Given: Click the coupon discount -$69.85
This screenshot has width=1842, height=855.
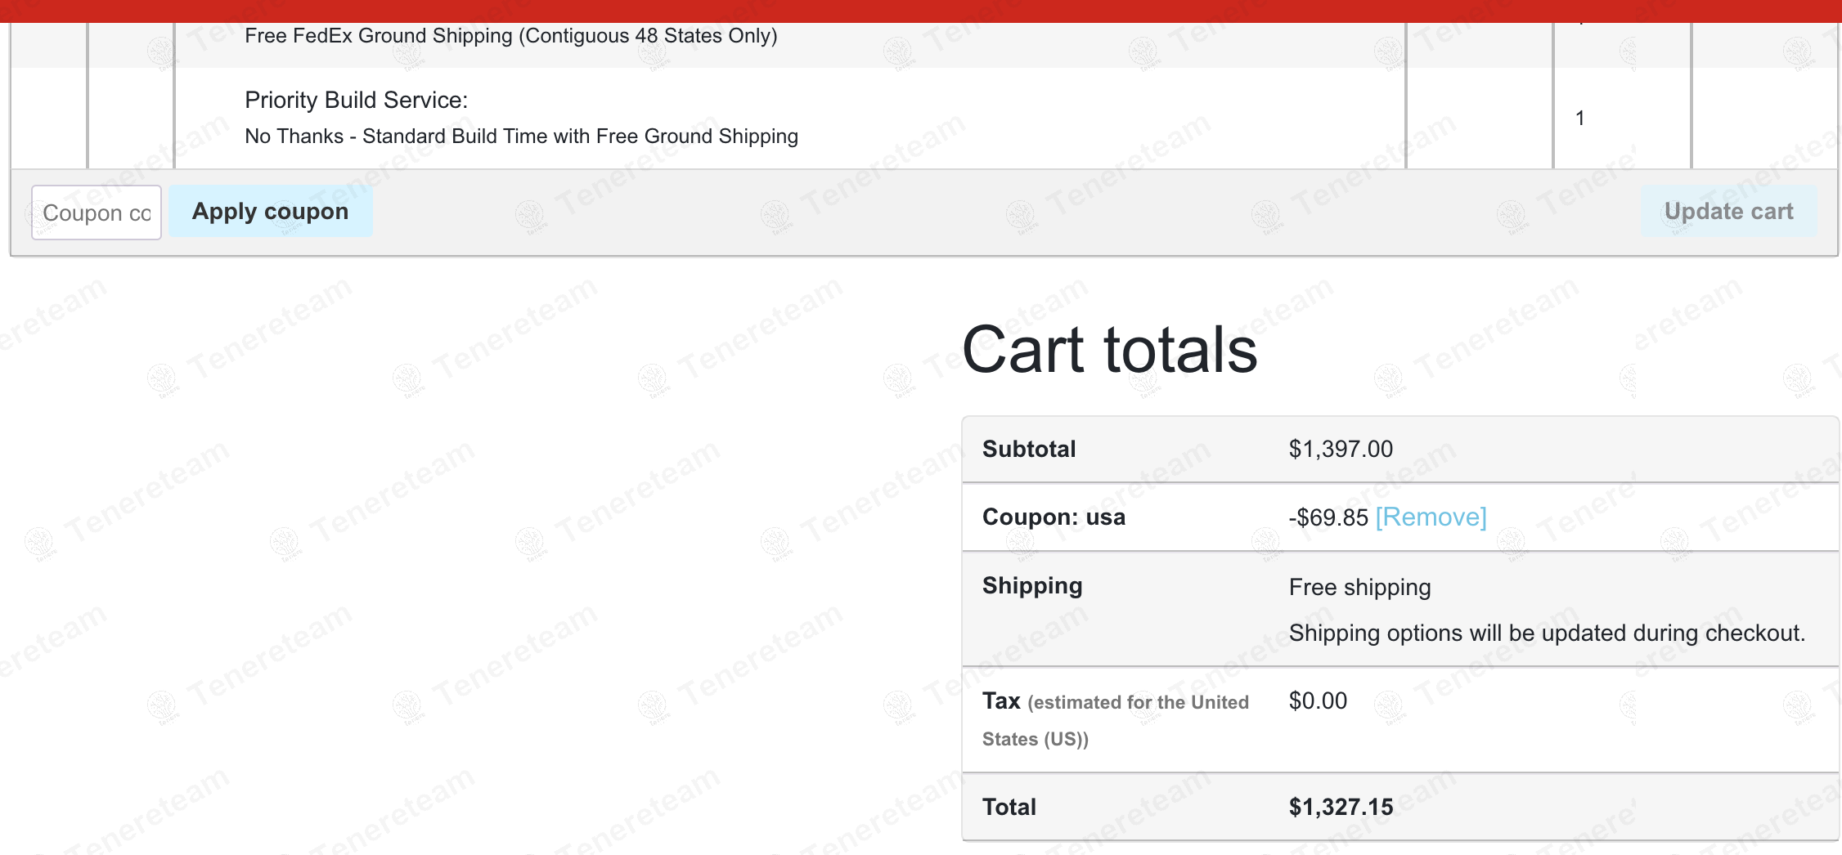Looking at the screenshot, I should click(1328, 517).
